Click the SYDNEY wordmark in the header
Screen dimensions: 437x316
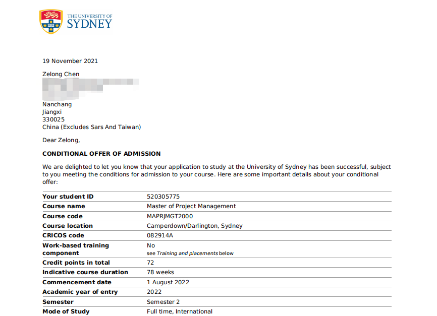89,24
